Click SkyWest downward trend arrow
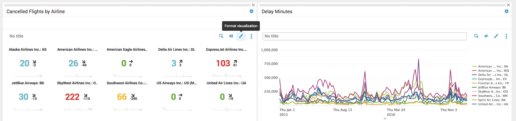516x121 pixels. pyautogui.click(x=86, y=95)
